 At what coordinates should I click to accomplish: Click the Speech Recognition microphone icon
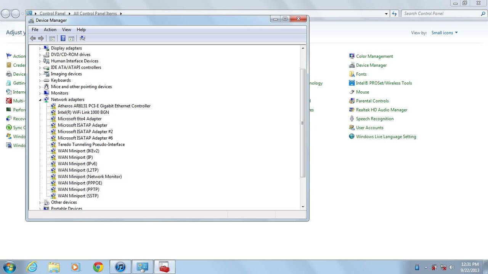tap(352, 118)
